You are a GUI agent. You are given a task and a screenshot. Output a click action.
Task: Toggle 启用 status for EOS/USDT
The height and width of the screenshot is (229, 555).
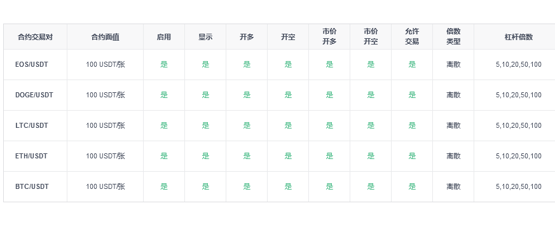pyautogui.click(x=164, y=64)
